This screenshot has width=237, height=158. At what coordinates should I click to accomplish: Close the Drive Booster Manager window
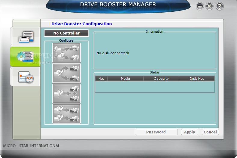(x=210, y=6)
